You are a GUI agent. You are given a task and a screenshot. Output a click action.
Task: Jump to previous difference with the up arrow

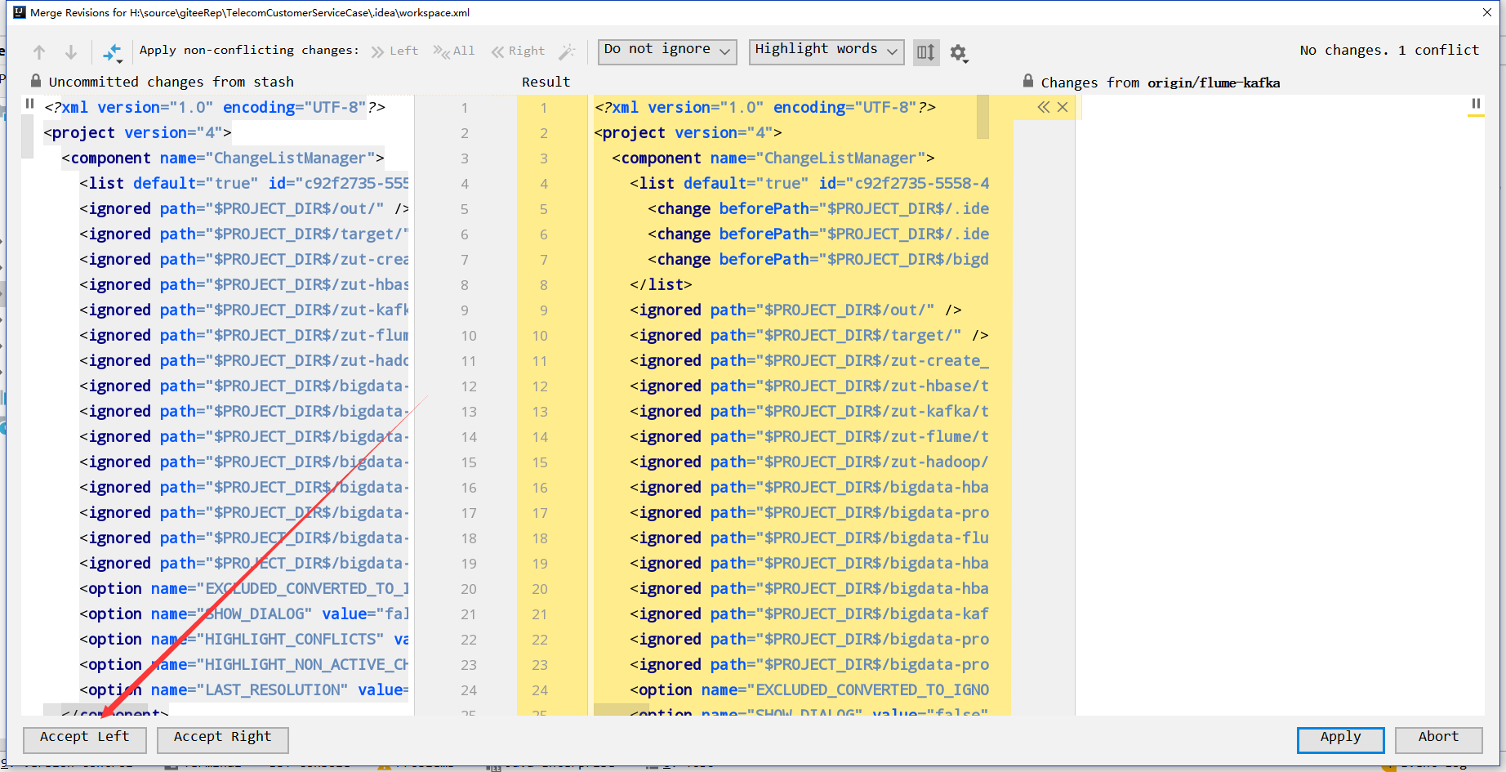[x=38, y=51]
